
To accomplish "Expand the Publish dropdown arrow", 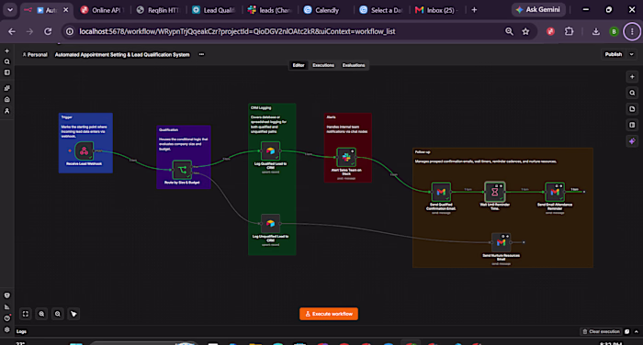I will (632, 54).
